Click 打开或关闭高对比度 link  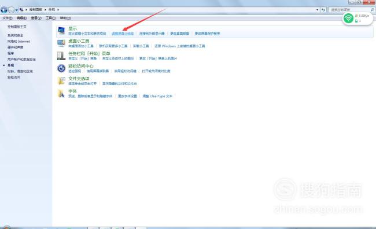(x=156, y=71)
